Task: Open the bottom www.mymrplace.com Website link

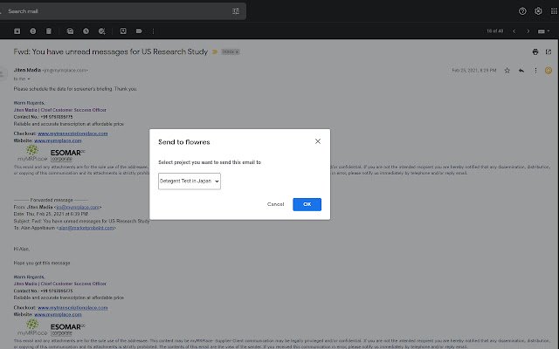Action: [x=58, y=315]
